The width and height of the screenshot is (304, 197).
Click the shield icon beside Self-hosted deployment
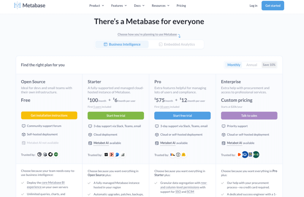click(x=23, y=134)
